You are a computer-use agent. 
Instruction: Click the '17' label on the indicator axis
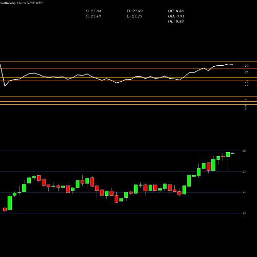[x=246, y=85]
